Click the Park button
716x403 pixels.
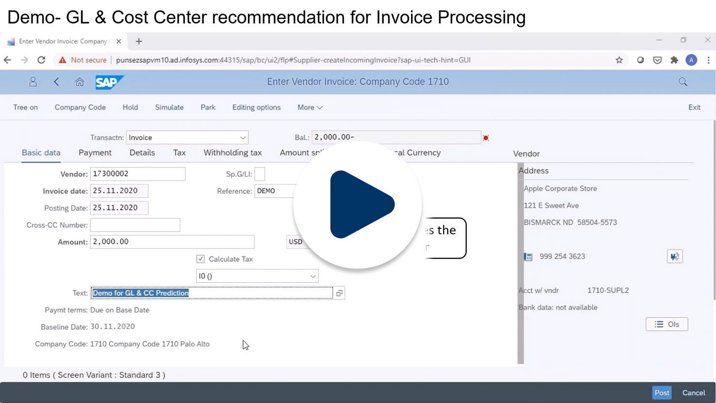[x=208, y=107]
